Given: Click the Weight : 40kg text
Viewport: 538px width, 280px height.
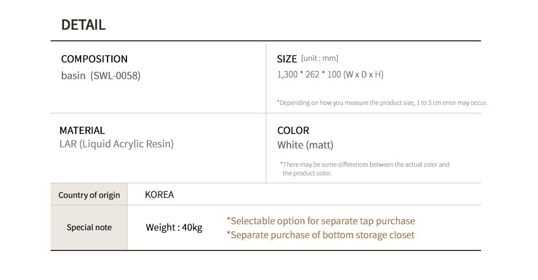Looking at the screenshot, I should click(x=174, y=227).
